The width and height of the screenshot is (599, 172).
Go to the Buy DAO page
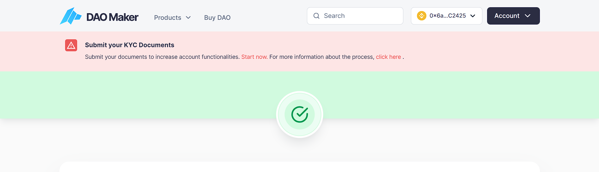[x=217, y=18]
